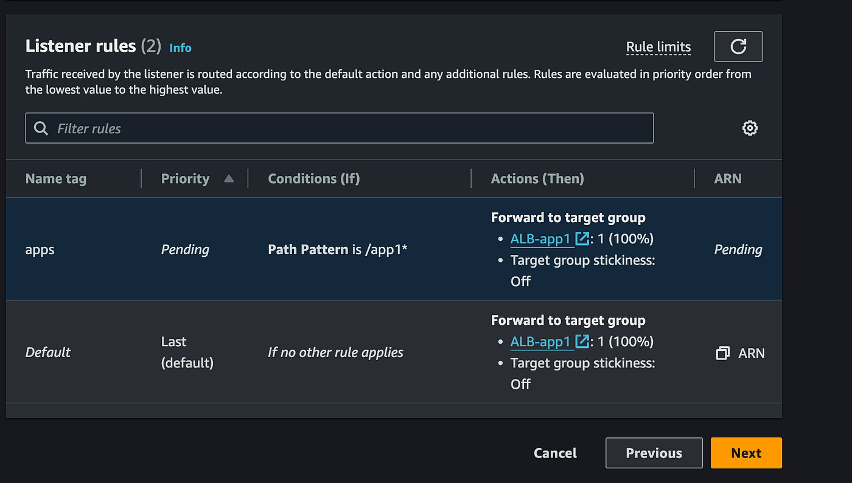Cancel the rule creation
The image size is (852, 483).
555,453
